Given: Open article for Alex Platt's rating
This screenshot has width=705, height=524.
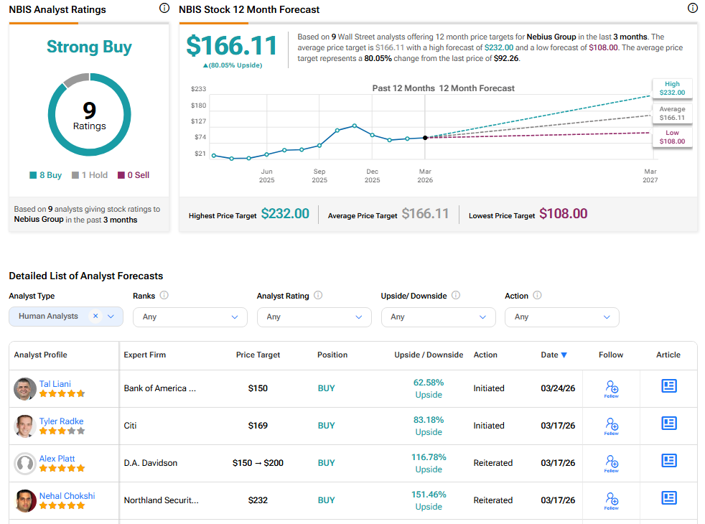Looking at the screenshot, I should [668, 461].
